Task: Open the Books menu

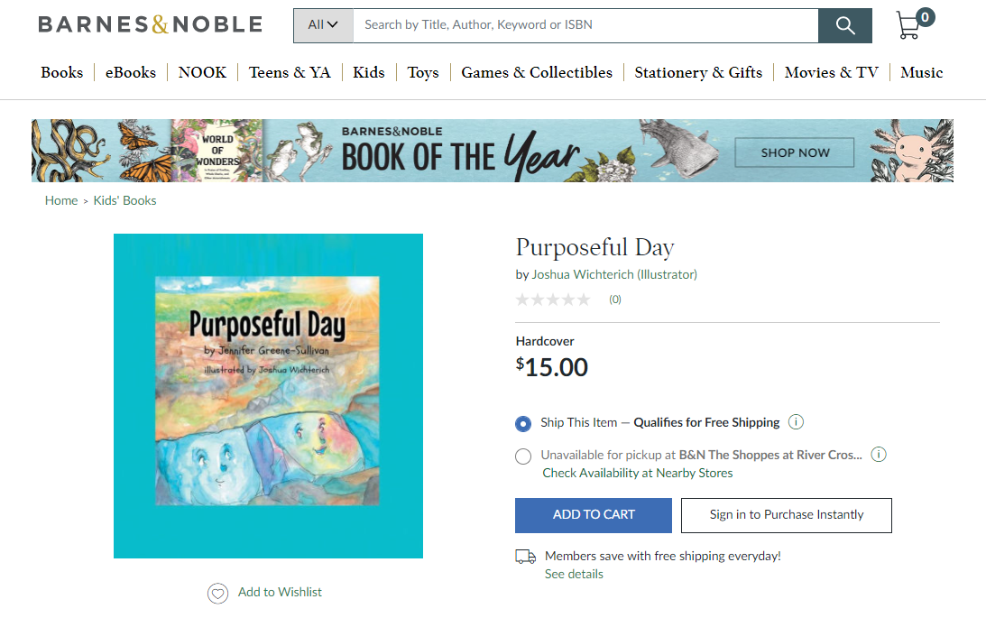Action: click(61, 72)
